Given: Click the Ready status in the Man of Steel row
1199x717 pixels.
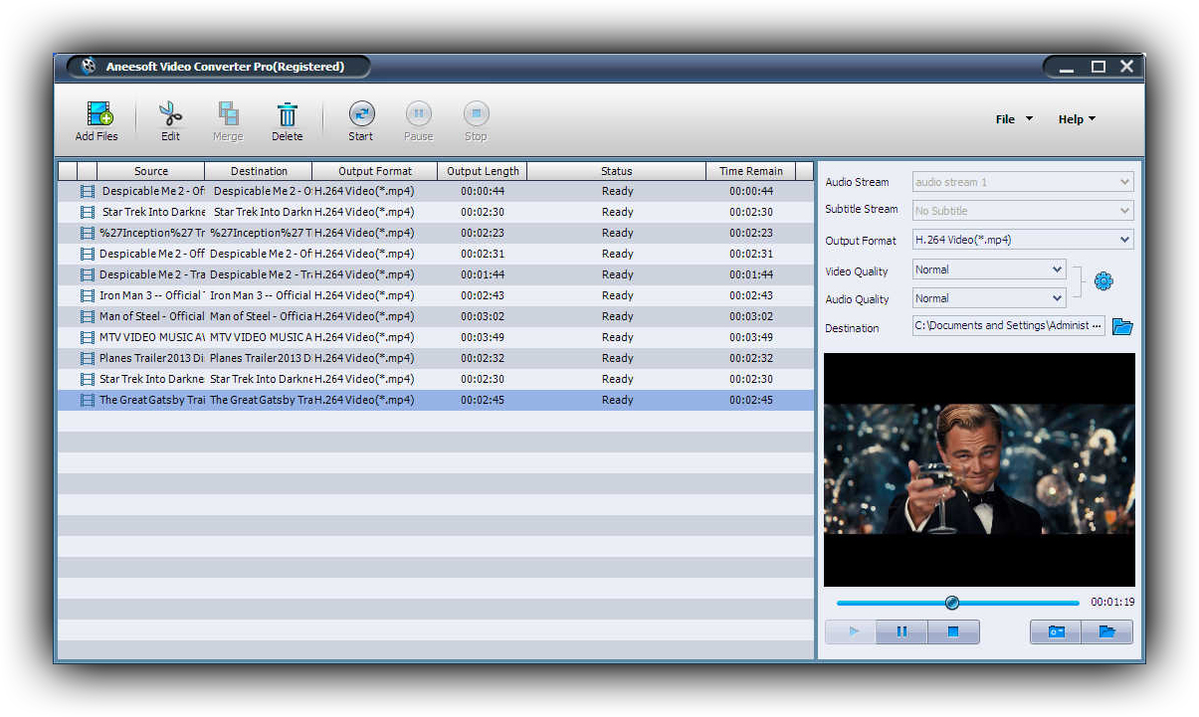Looking at the screenshot, I should click(x=617, y=316).
